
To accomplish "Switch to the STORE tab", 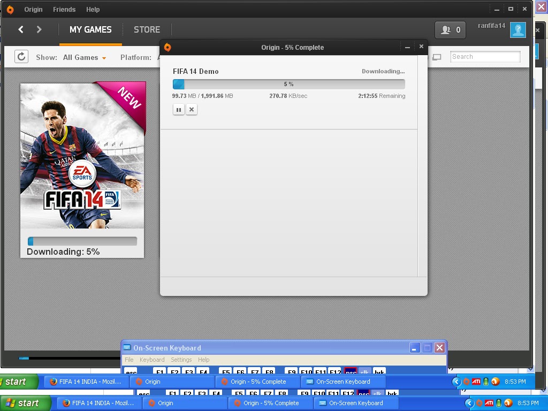I will click(147, 30).
